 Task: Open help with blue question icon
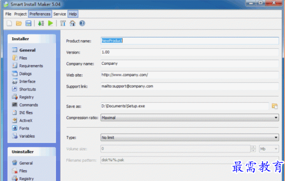(x=82, y=23)
